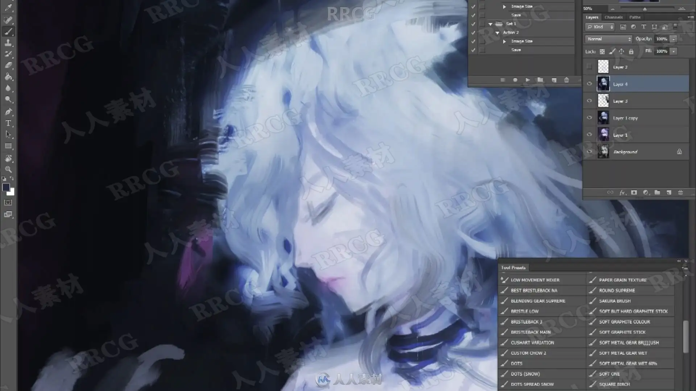Open the Kind filter dropdown

(600, 27)
